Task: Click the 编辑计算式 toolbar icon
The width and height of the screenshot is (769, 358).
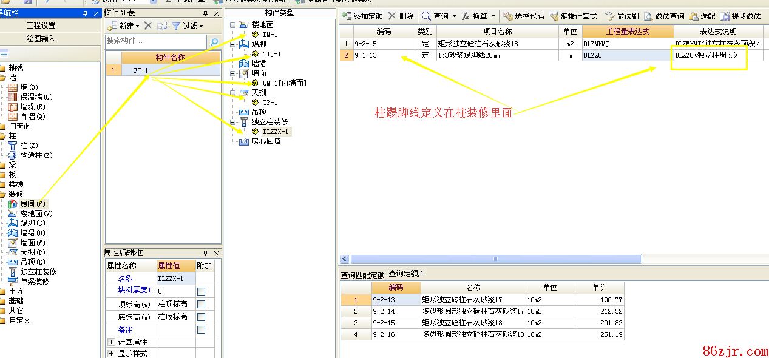Action: [554, 16]
